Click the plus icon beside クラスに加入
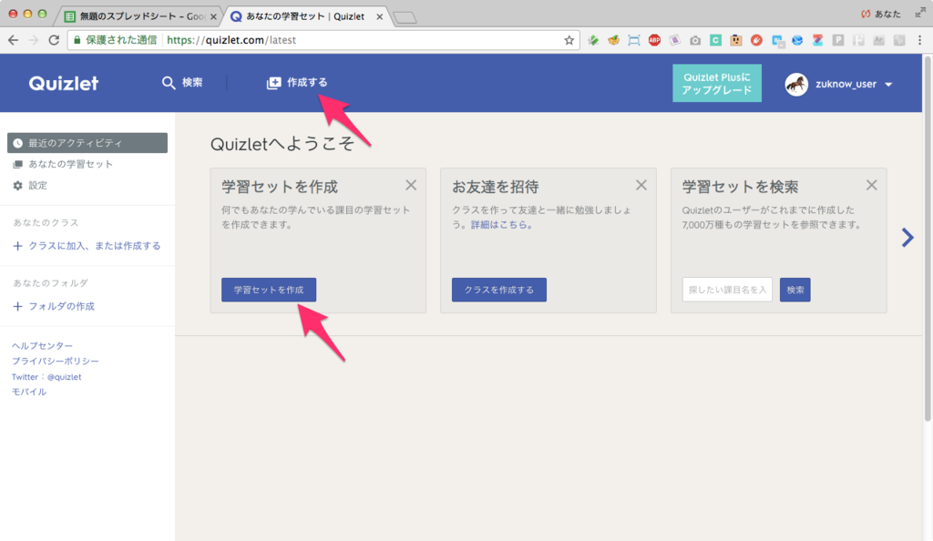The width and height of the screenshot is (933, 541). (x=18, y=246)
